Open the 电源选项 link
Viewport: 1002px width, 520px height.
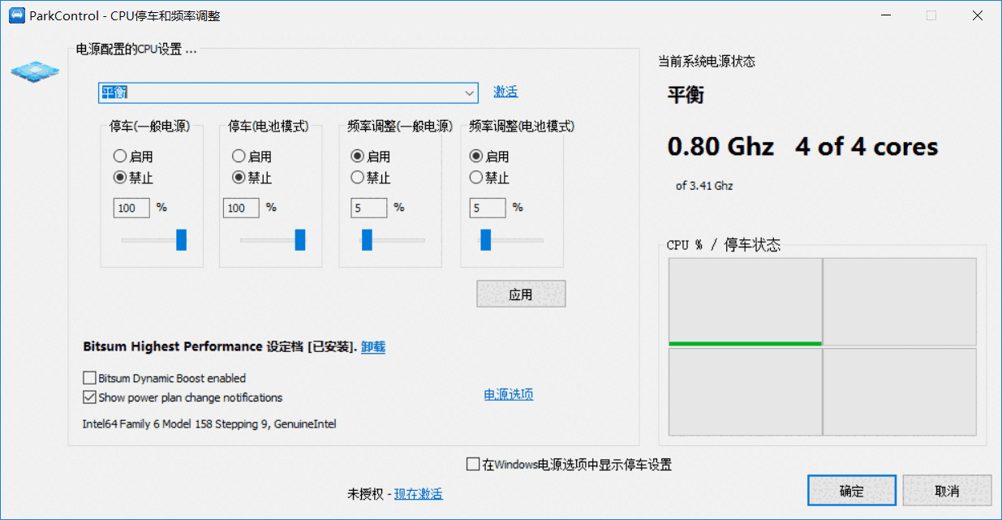509,395
